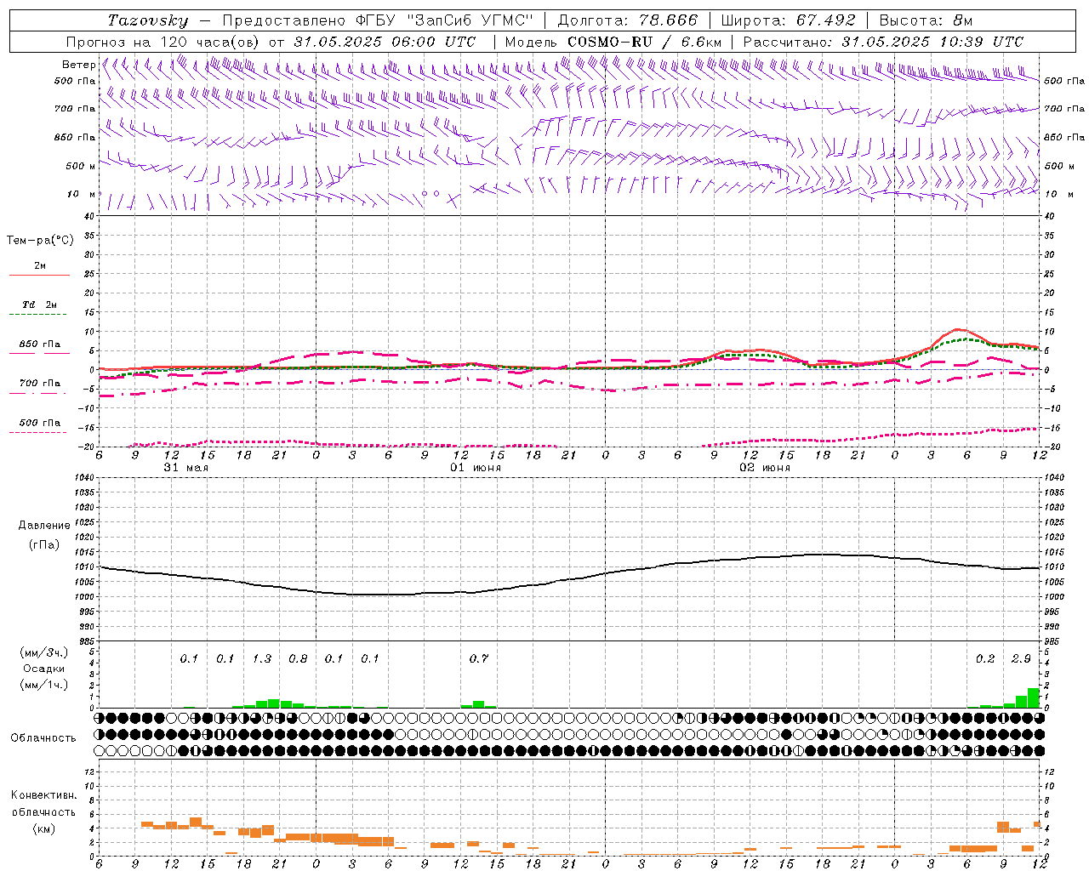Click the "0.8" precipitation amount value
This screenshot has height=871, width=1089.
pos(298,659)
